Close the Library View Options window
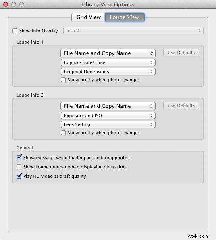216x240 pixels. click(6, 4)
